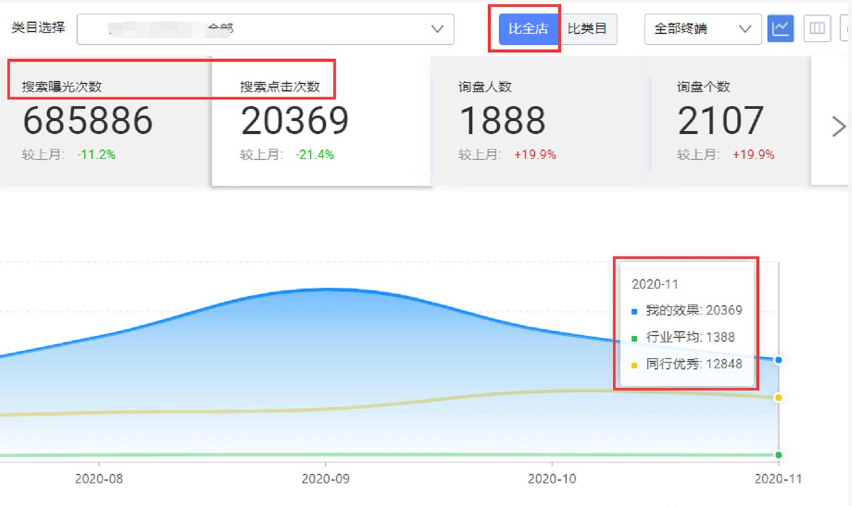Click tooltip entry 同行优秀: 12848
Image resolution: width=852 pixels, height=506 pixels.
687,365
